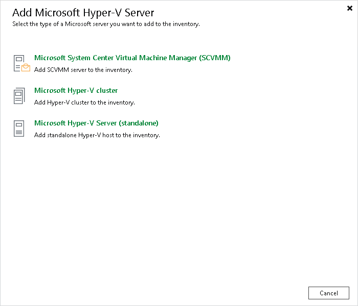Click the '(SCVMM)' acronym in first option
The width and height of the screenshot is (358, 306).
215,58
